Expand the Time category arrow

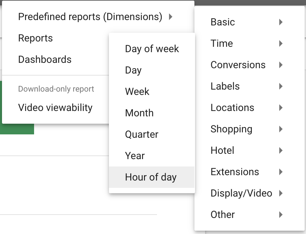point(281,43)
